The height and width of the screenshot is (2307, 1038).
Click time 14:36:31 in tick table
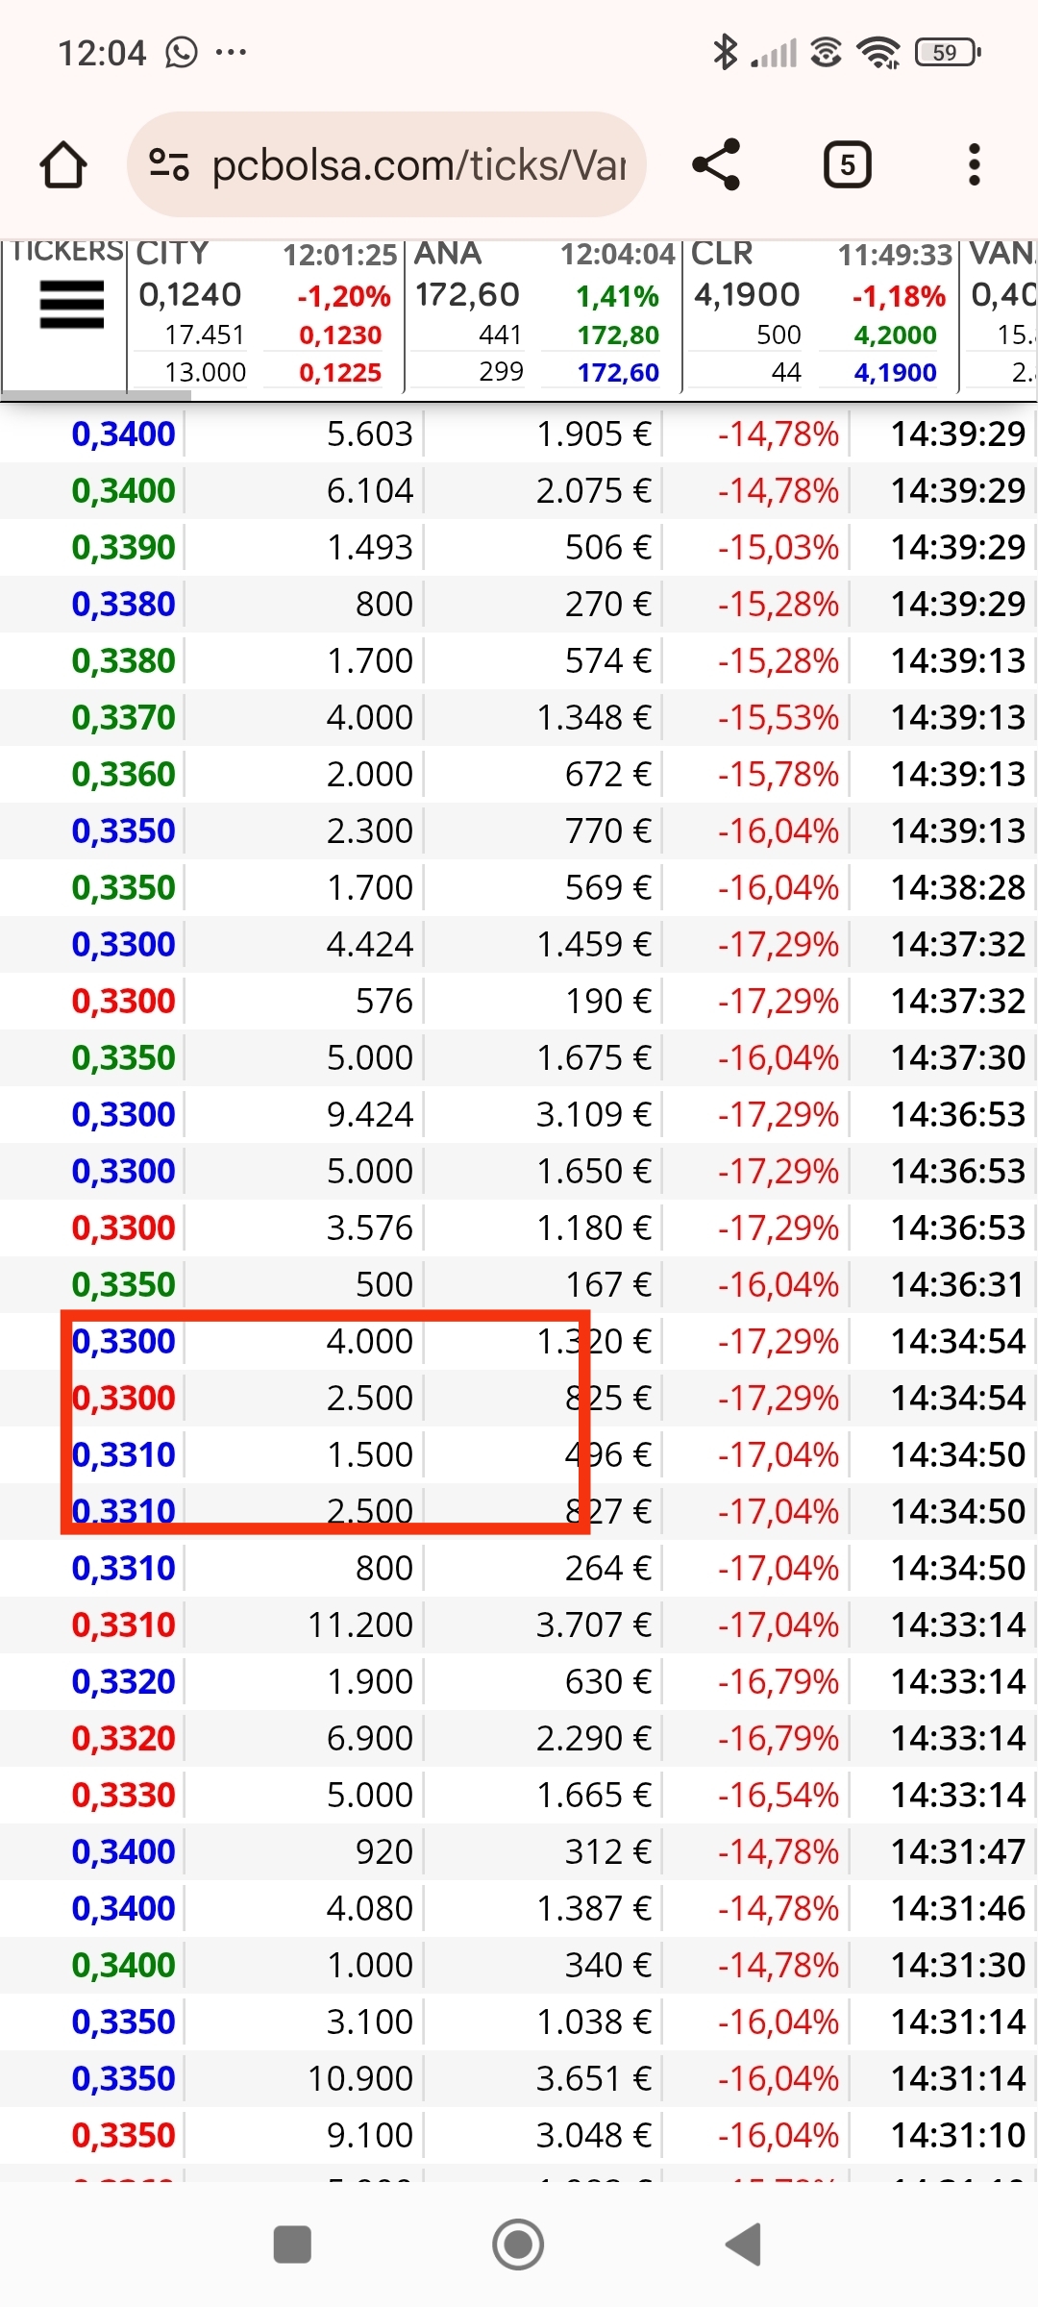[958, 1284]
